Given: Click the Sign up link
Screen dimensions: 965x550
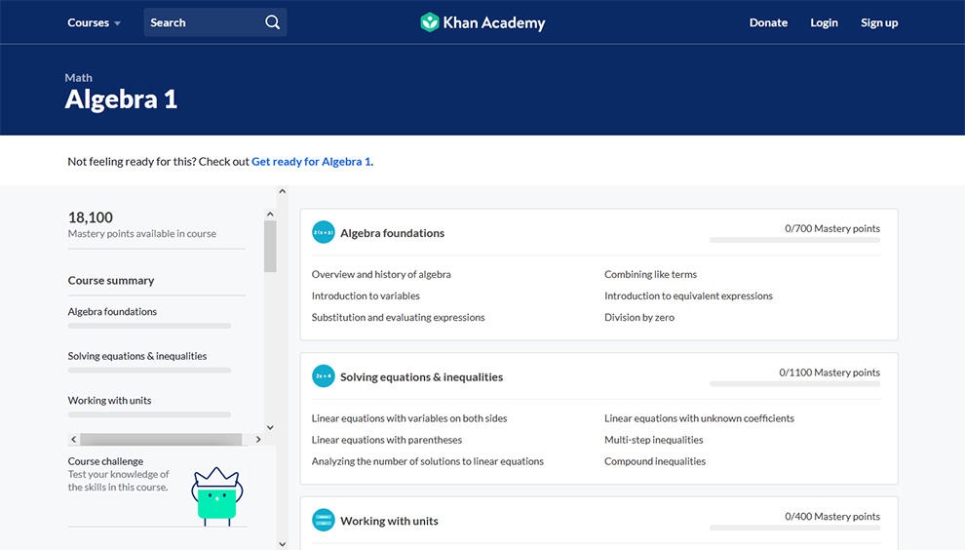Looking at the screenshot, I should (x=879, y=22).
